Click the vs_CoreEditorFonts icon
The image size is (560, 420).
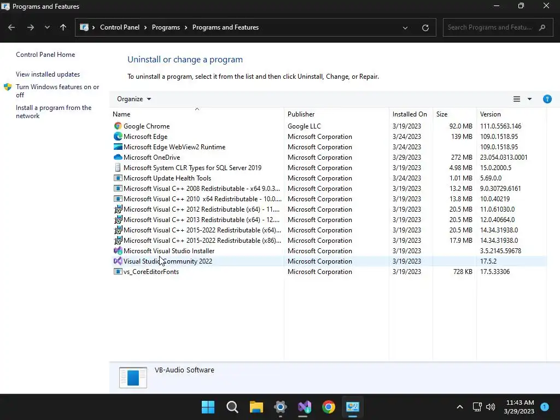point(118,271)
